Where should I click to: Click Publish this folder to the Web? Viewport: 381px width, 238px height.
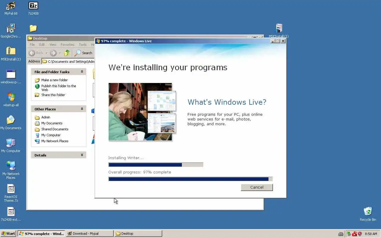(x=55, y=88)
